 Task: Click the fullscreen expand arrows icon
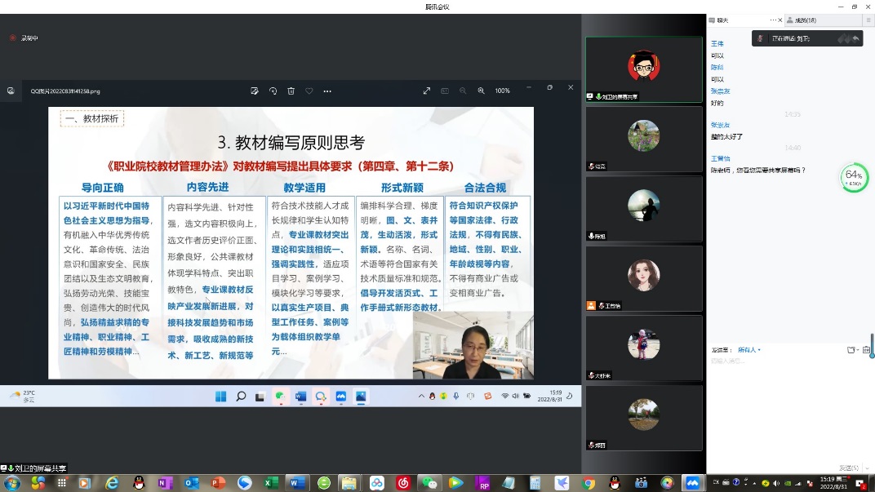[426, 91]
